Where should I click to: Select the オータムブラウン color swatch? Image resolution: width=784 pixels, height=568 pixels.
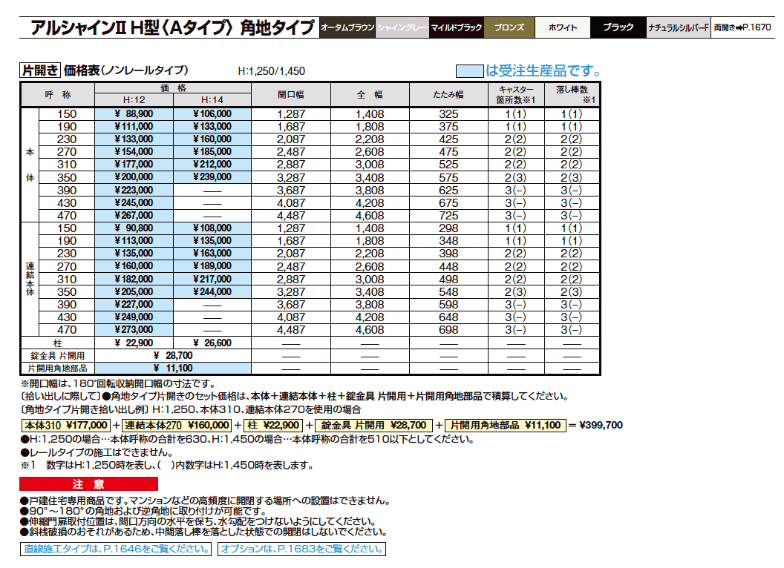pyautogui.click(x=347, y=25)
